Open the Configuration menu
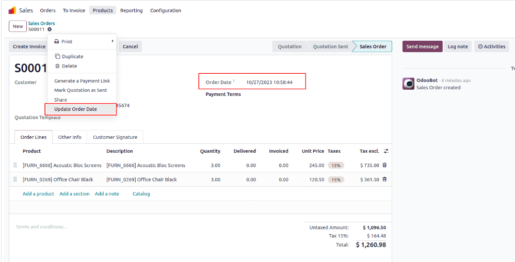This screenshot has height=262, width=515. [166, 10]
